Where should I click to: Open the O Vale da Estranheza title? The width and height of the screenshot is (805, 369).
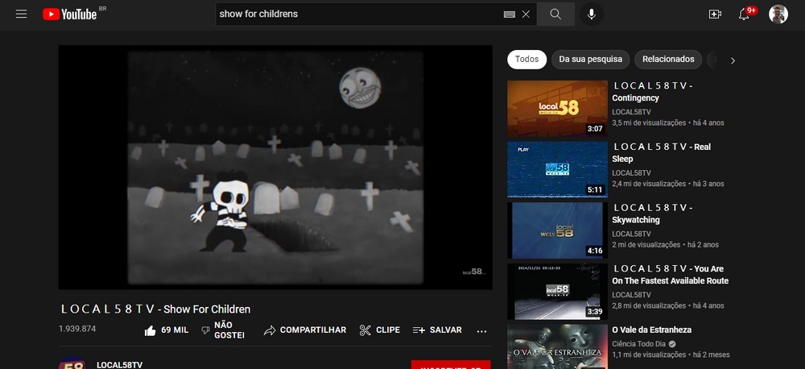651,330
